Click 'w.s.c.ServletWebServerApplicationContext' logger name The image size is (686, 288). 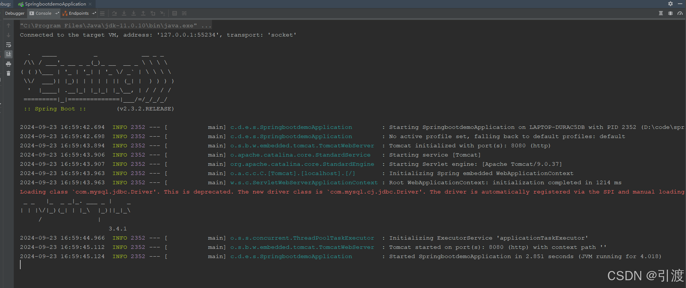tap(304, 183)
